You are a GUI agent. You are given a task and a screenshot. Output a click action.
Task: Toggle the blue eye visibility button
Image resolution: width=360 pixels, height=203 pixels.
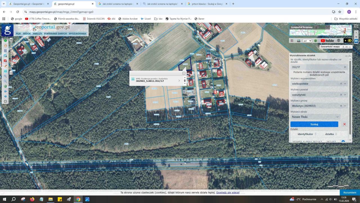[x=356, y=41]
